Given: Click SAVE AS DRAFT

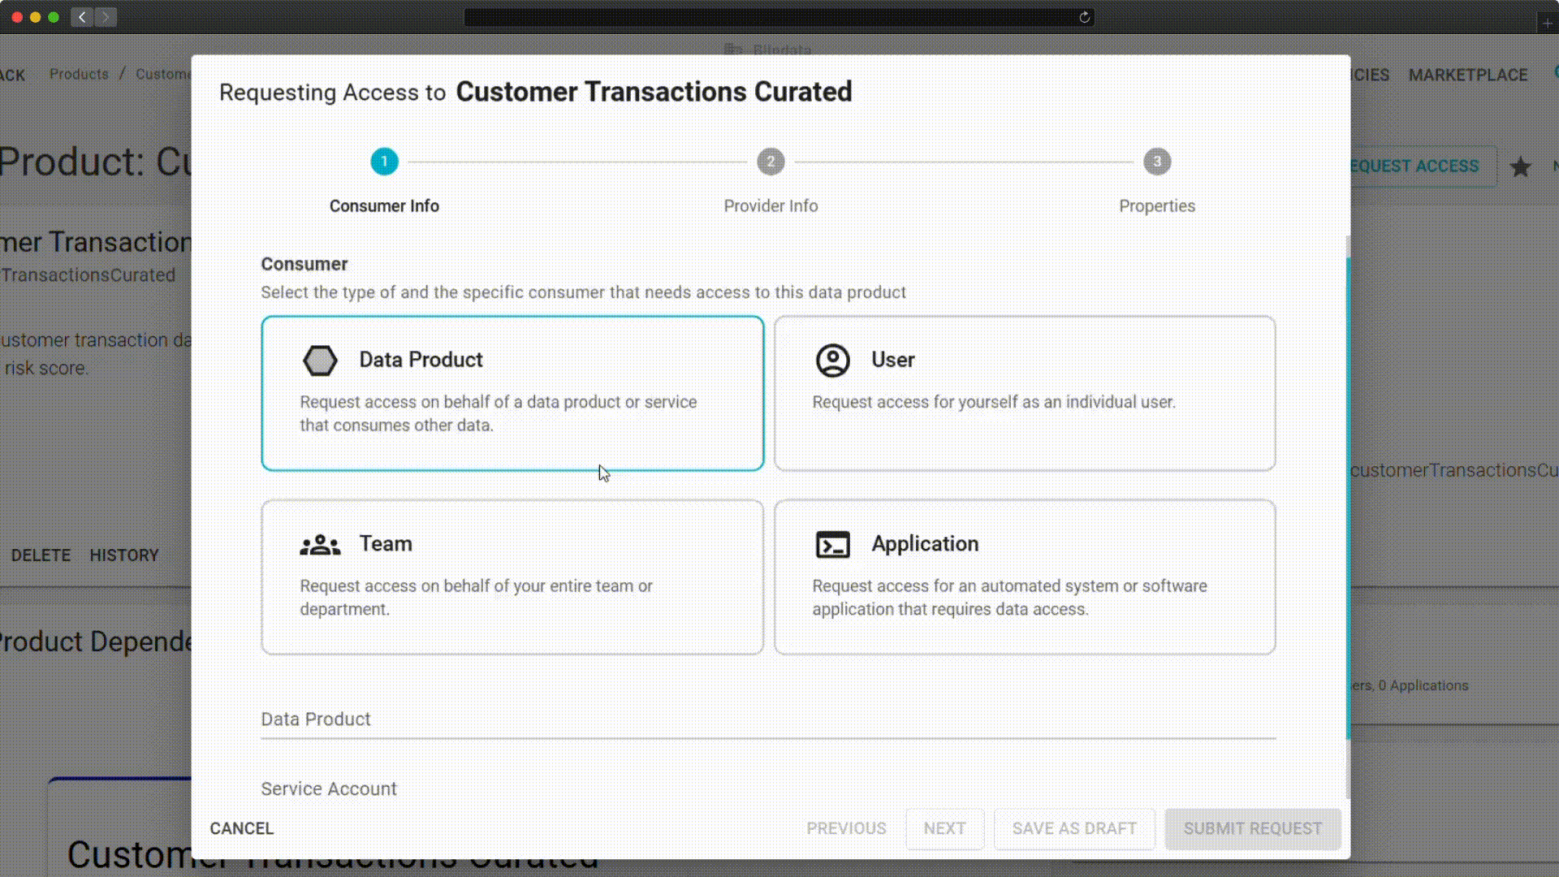Looking at the screenshot, I should tap(1074, 828).
